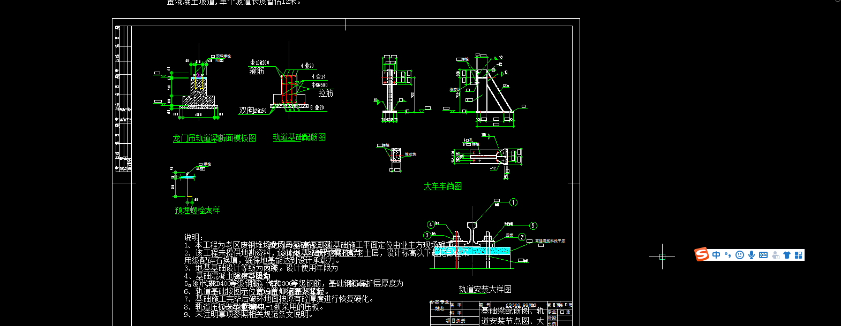Click note 7 about '基础施工完毕后'

point(279,299)
